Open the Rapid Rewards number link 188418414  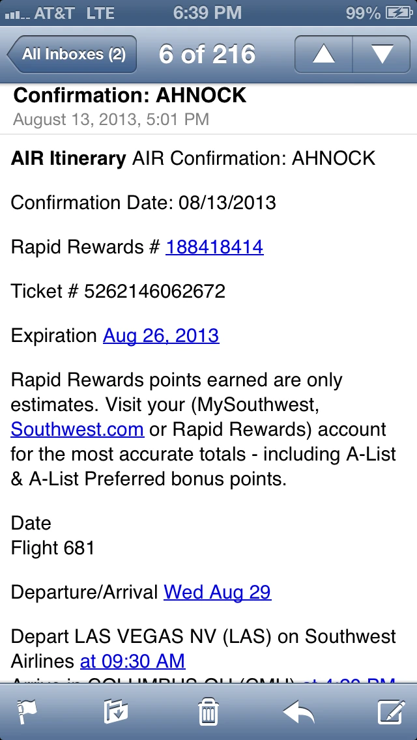[214, 247]
